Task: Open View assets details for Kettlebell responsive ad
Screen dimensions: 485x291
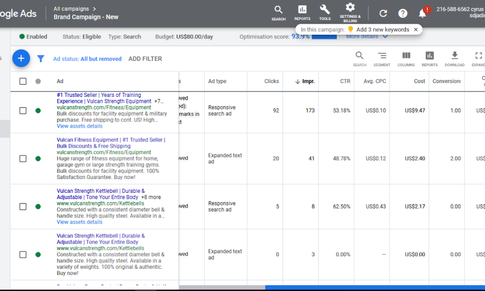Action: [x=80, y=222]
